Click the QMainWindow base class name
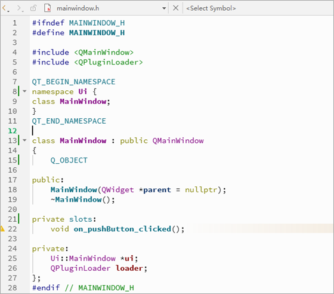 178,141
